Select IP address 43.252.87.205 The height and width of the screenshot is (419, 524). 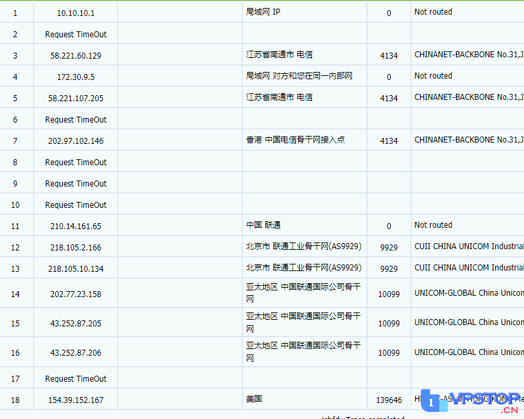tap(75, 324)
